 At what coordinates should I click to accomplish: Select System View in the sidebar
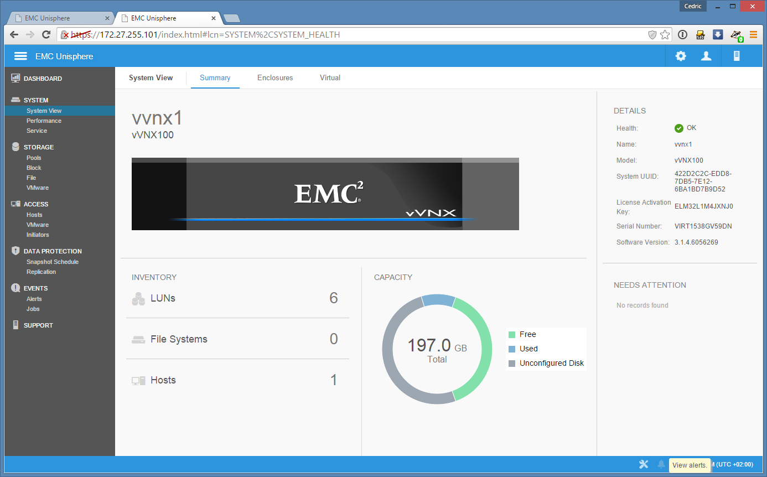[60, 111]
